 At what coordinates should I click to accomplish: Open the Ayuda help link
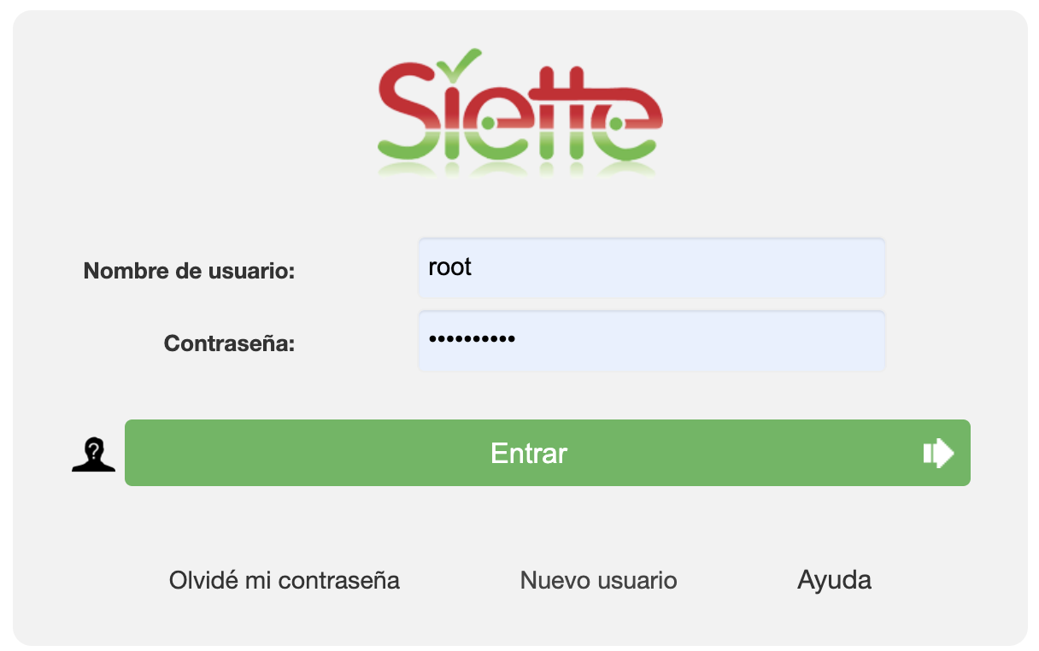pos(834,580)
